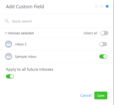Select the Sample Inbox row label
114x105 pixels.
coord(26,57)
